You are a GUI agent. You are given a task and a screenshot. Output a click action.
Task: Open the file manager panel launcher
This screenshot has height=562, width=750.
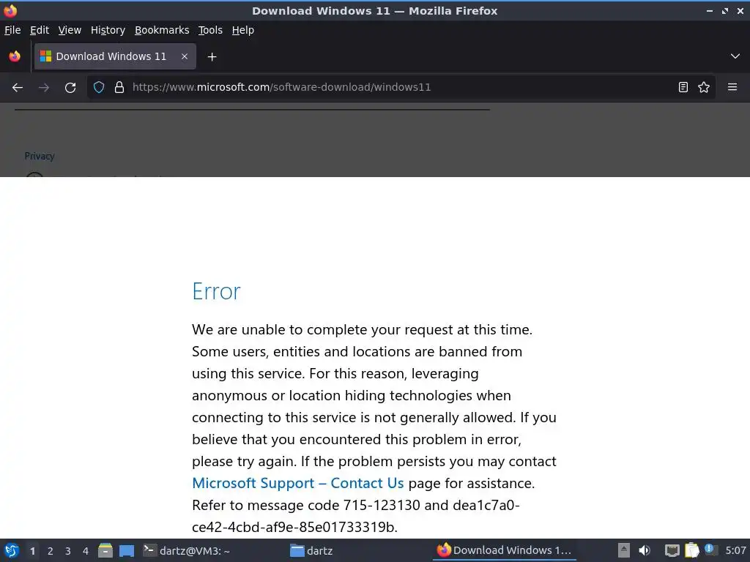pos(105,550)
